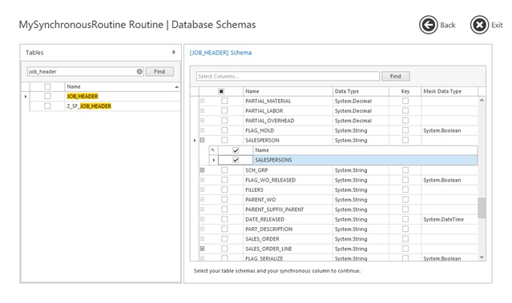The height and width of the screenshot is (303, 512).
Task: Click the schema Name column header
Action: tap(288, 91)
